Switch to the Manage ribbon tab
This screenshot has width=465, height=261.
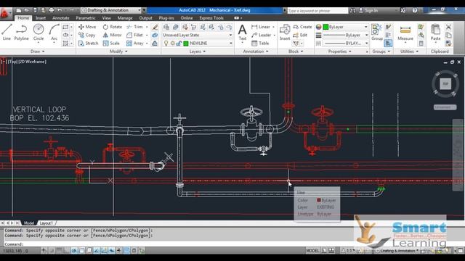125,18
